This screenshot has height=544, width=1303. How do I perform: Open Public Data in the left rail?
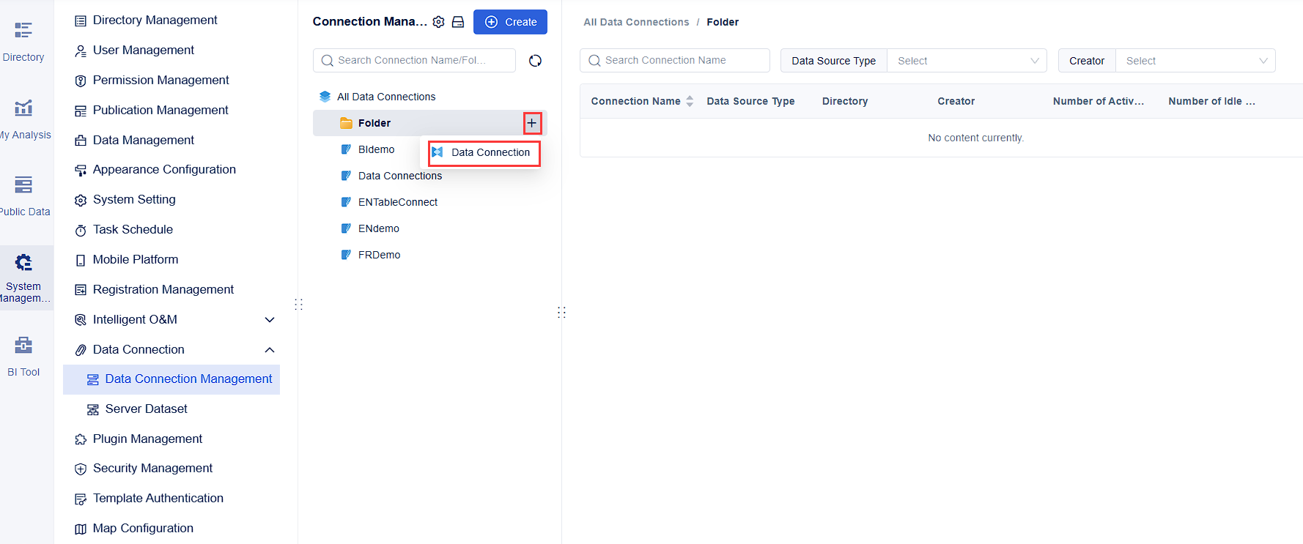(23, 196)
